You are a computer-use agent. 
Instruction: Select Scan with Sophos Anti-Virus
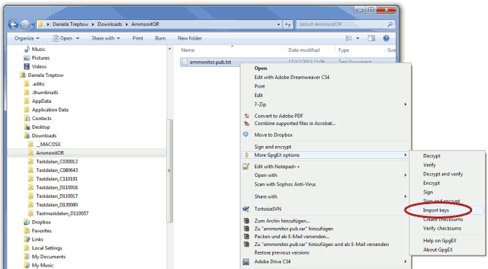[285, 184]
